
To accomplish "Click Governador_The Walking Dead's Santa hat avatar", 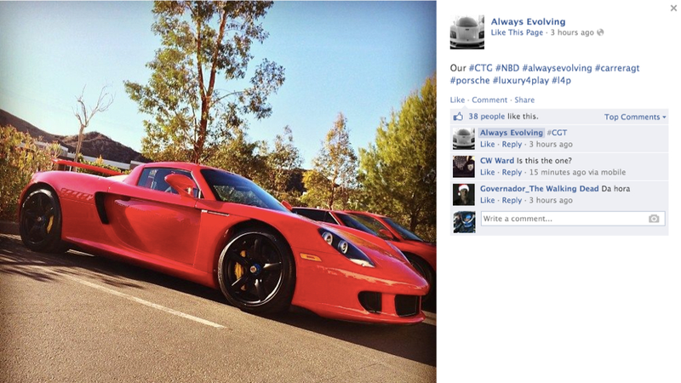I will tap(463, 195).
